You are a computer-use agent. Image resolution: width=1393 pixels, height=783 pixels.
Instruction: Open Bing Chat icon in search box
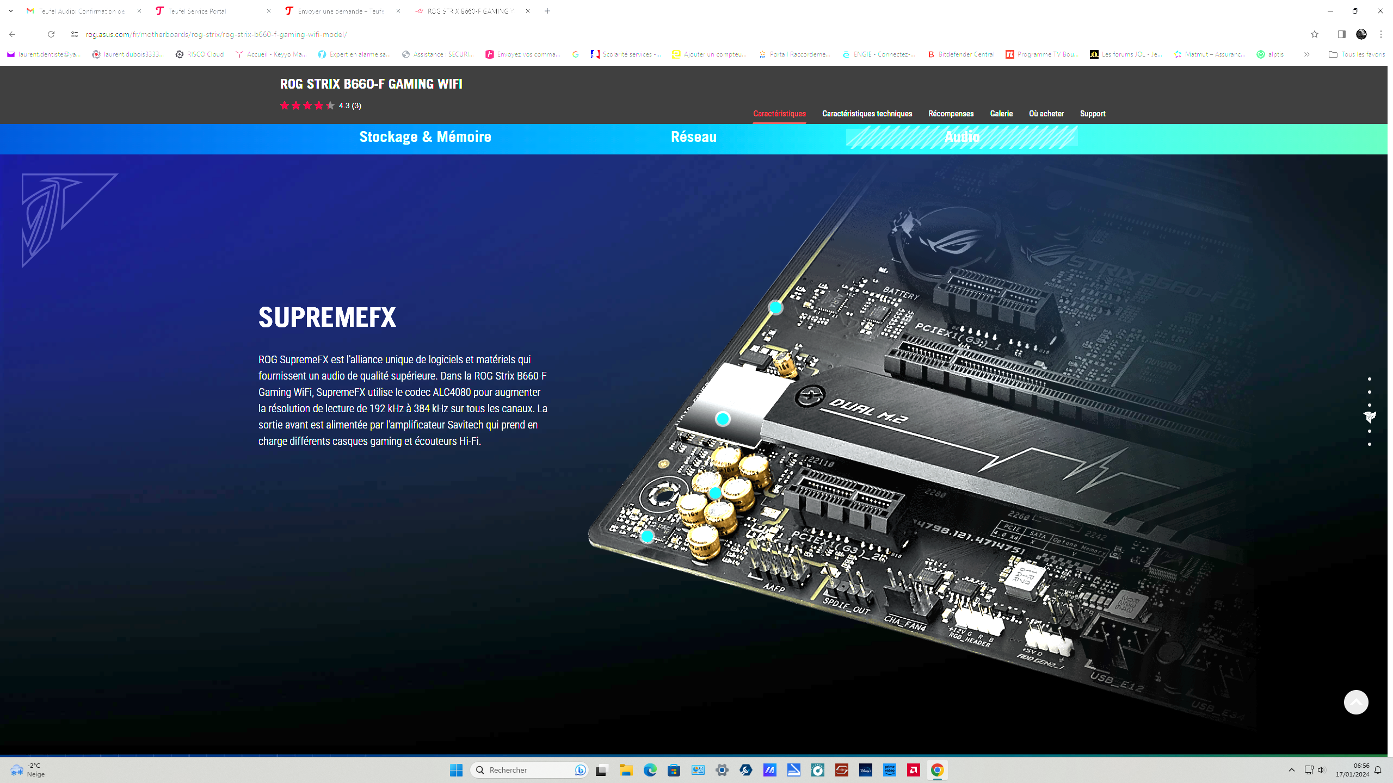click(x=580, y=770)
